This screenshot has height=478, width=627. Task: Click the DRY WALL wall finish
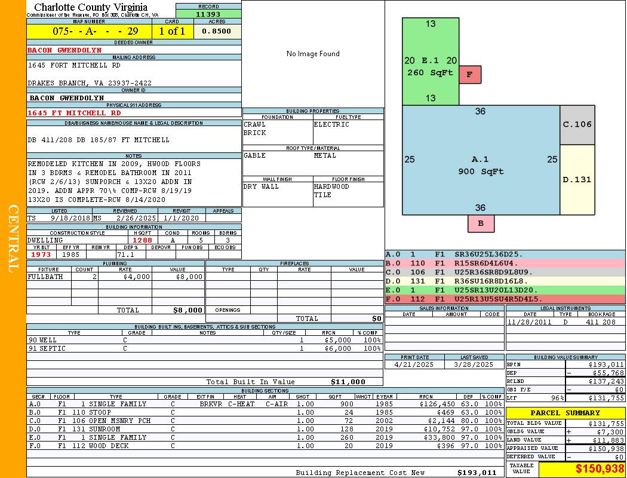pyautogui.click(x=261, y=187)
